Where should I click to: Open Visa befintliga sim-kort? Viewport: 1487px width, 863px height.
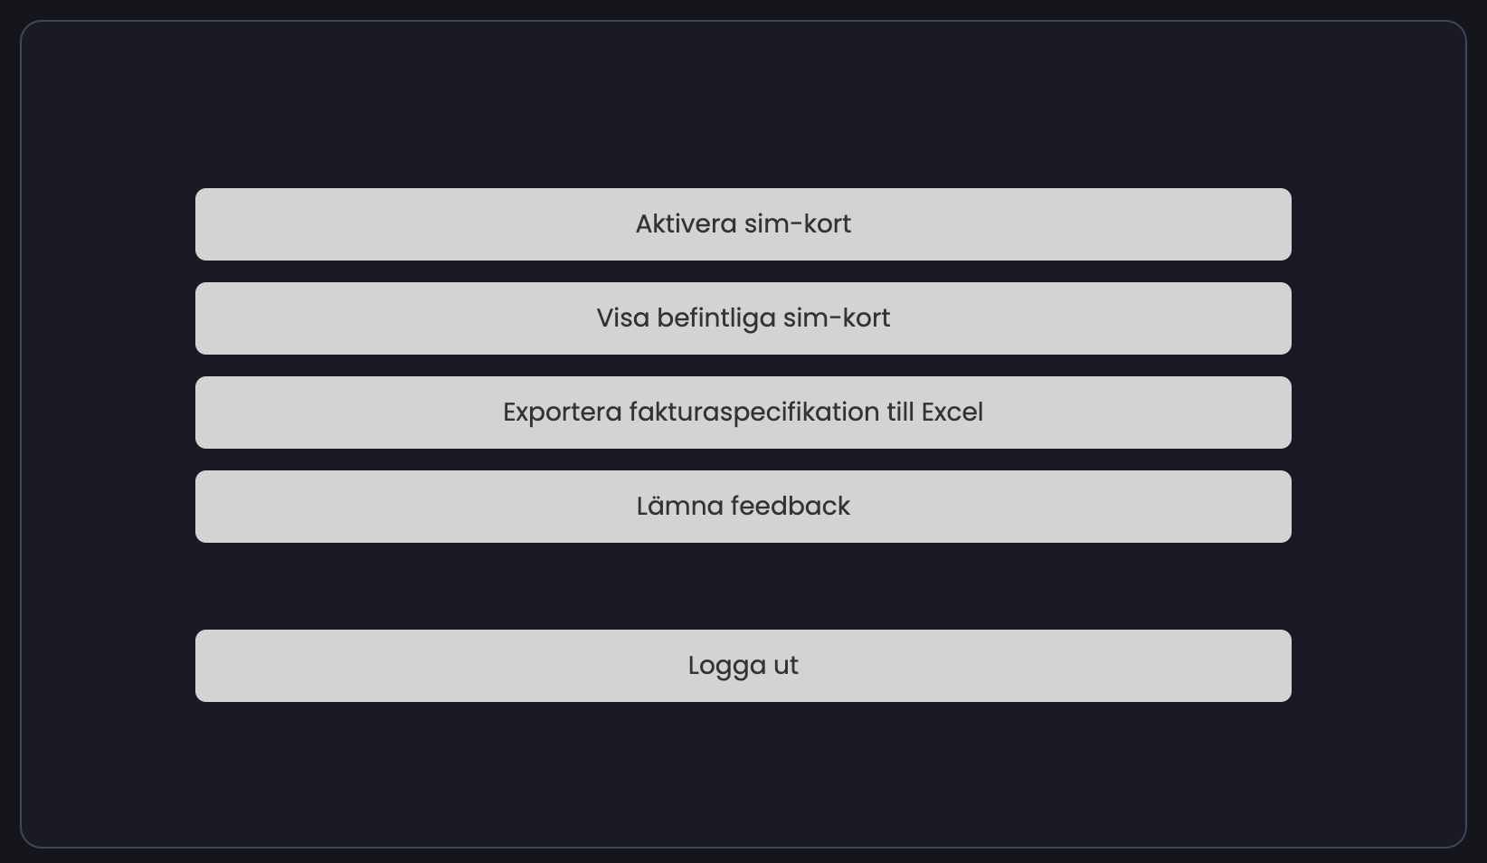click(743, 318)
